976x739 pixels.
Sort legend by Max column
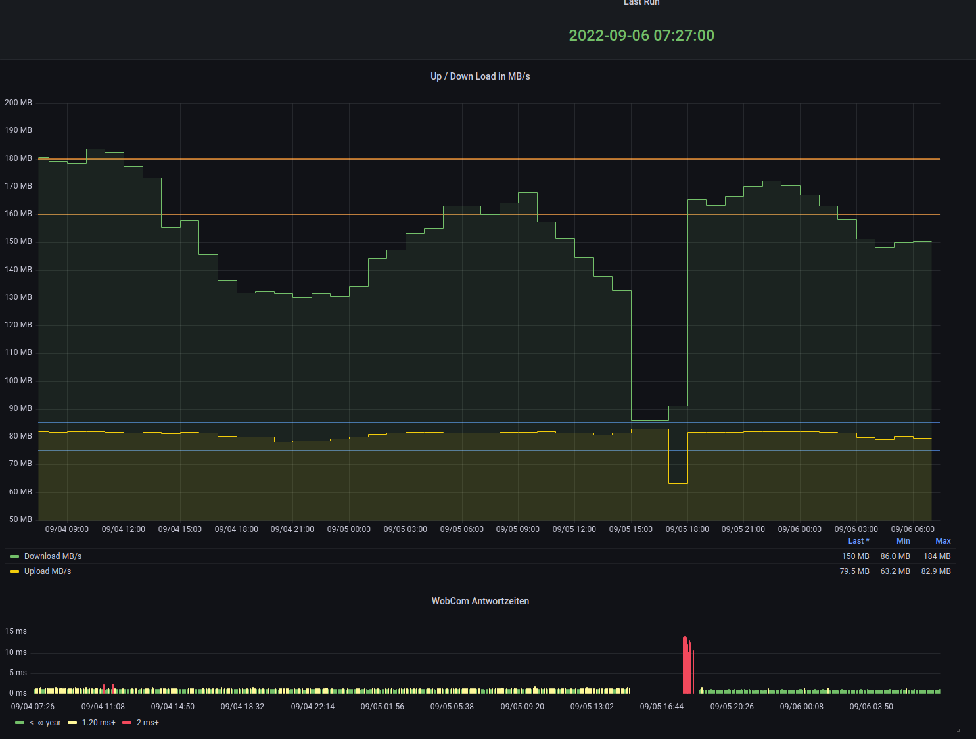click(943, 541)
